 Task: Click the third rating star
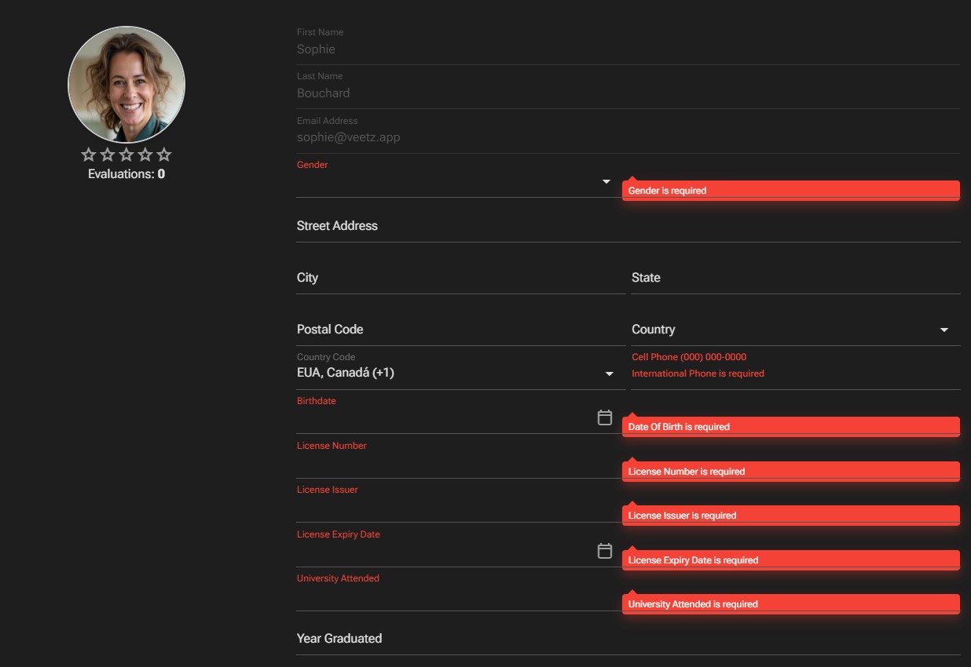[126, 155]
